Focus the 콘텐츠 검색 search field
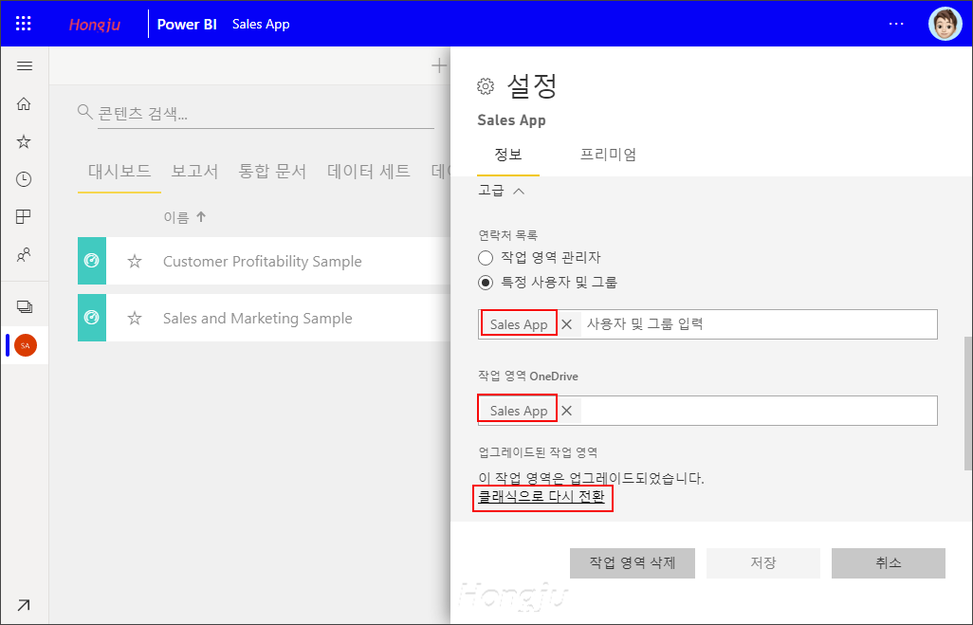The height and width of the screenshot is (625, 973). [266, 114]
